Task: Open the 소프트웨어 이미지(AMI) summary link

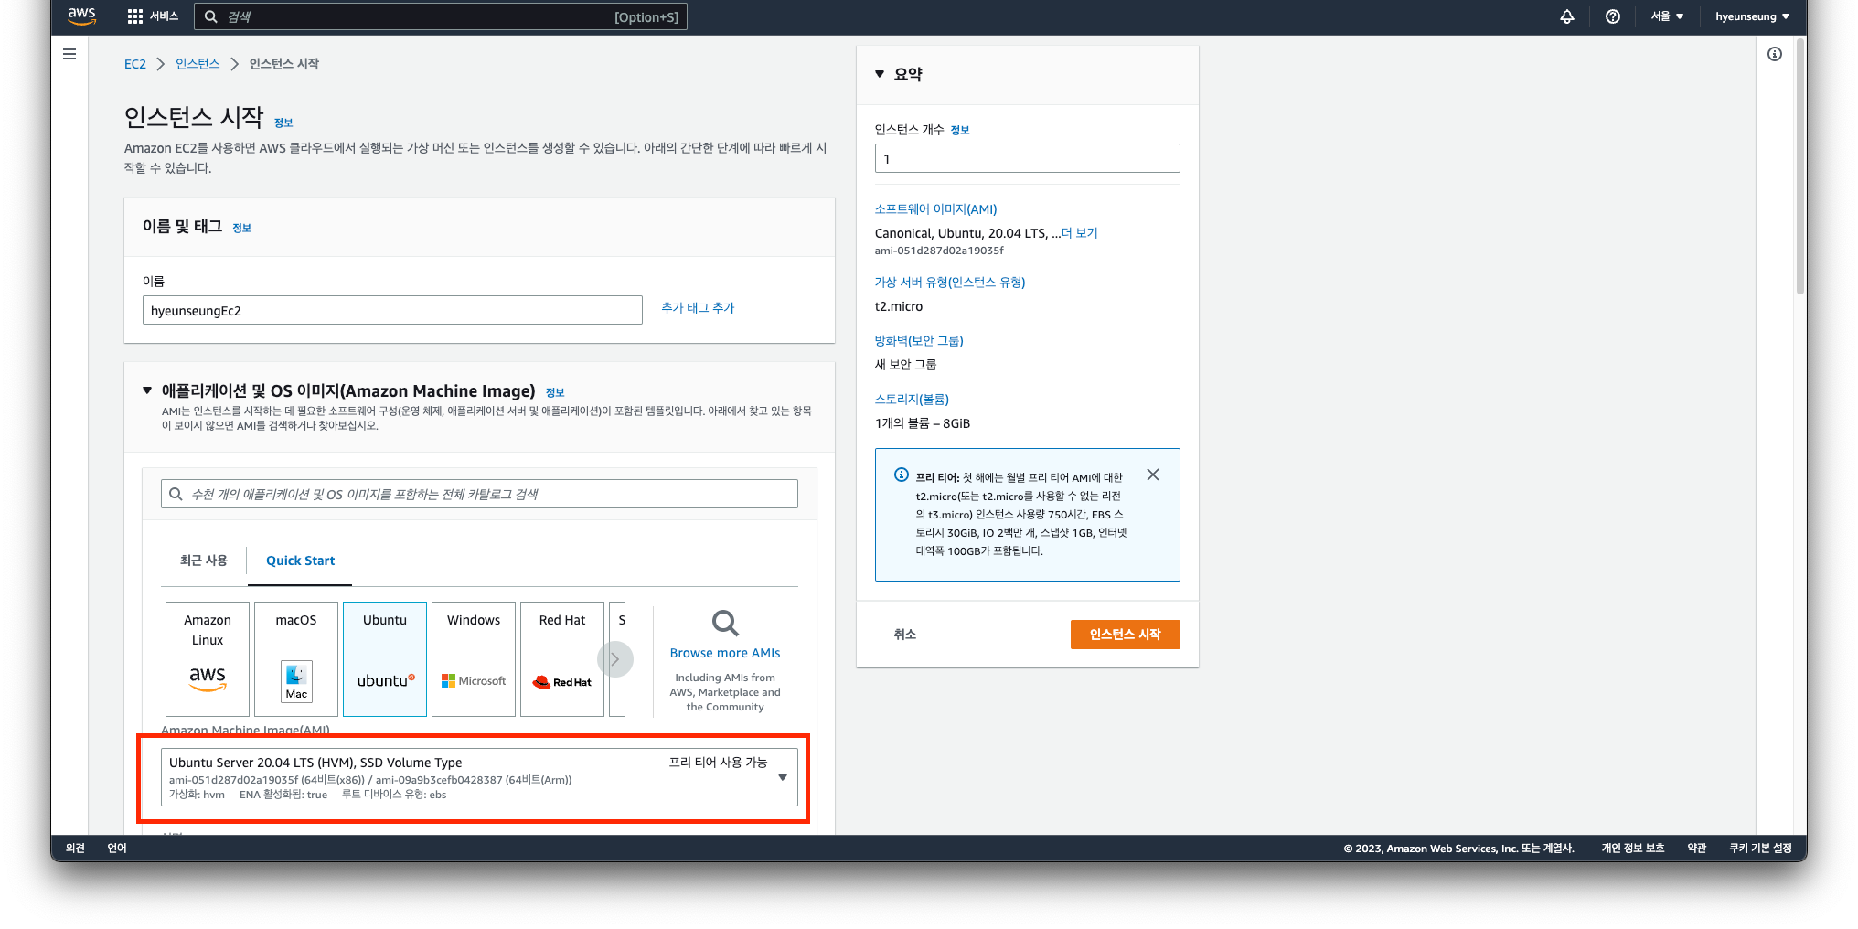Action: [x=935, y=209]
